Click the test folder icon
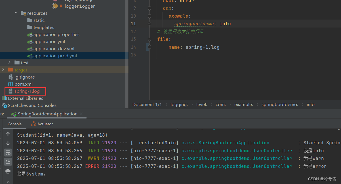Image resolution: width=341 pixels, height=184 pixels. coord(17,63)
